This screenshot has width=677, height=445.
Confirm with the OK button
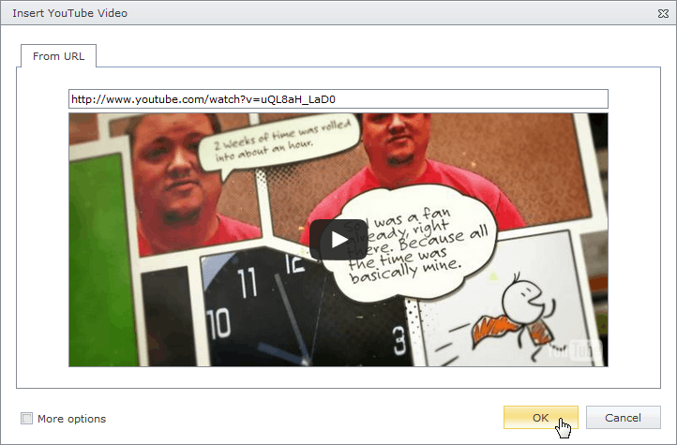coord(540,418)
